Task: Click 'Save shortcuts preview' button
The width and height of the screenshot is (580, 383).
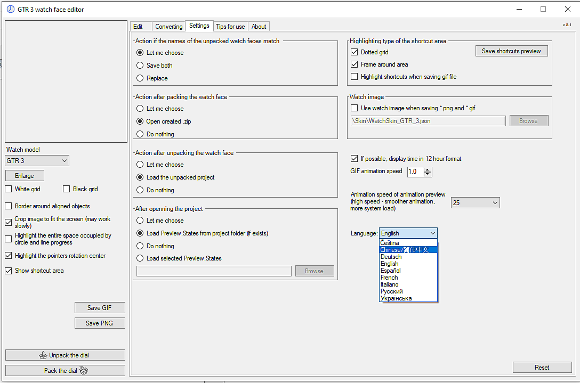Action: (x=512, y=51)
